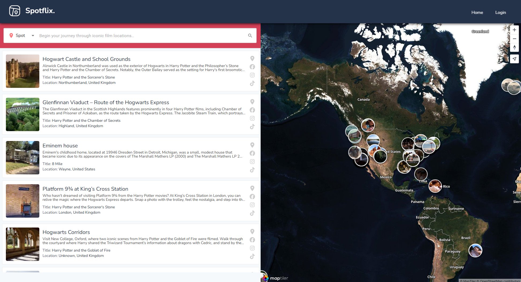Click the Platform 9¾ thumbnail image
This screenshot has width=521, height=282.
22,201
